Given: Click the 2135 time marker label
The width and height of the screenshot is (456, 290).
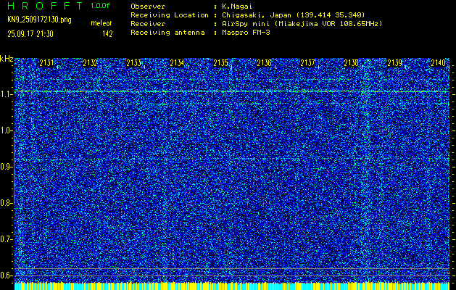Looking at the screenshot, I should (220, 63).
